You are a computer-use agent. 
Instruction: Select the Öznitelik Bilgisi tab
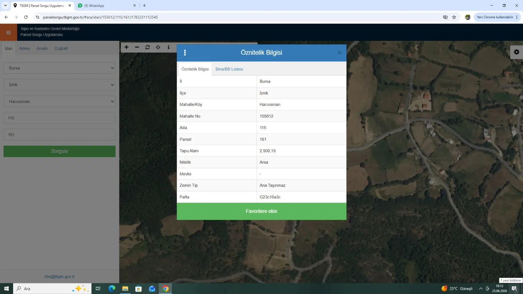[195, 69]
